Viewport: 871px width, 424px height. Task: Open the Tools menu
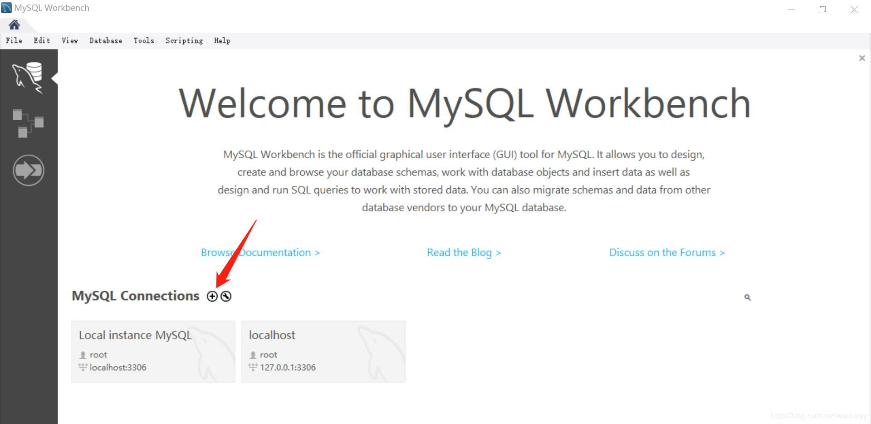(144, 40)
